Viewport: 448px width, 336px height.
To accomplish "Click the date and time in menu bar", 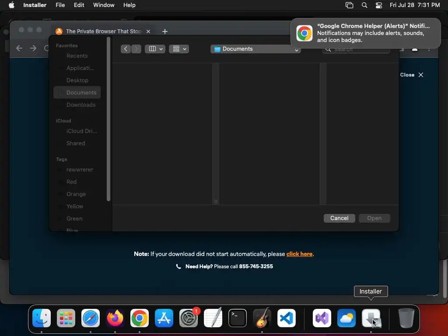I will click(415, 5).
